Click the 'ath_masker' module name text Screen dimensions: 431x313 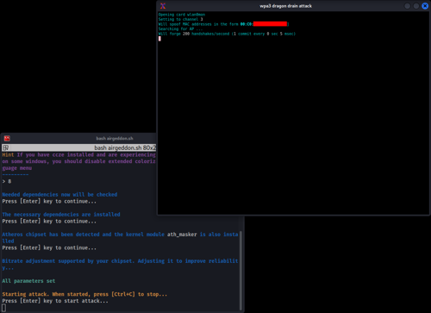pos(182,235)
